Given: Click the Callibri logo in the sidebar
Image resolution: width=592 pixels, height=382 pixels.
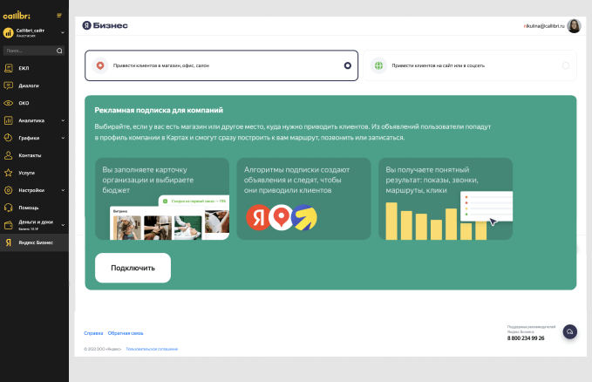Looking at the screenshot, I should point(17,16).
